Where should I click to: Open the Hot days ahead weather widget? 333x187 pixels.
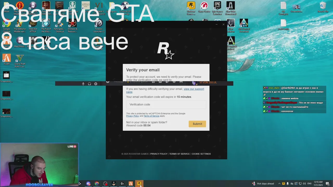pos(263,184)
